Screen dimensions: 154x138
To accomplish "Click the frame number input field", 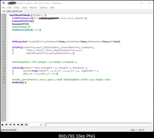I will click(36, 125).
